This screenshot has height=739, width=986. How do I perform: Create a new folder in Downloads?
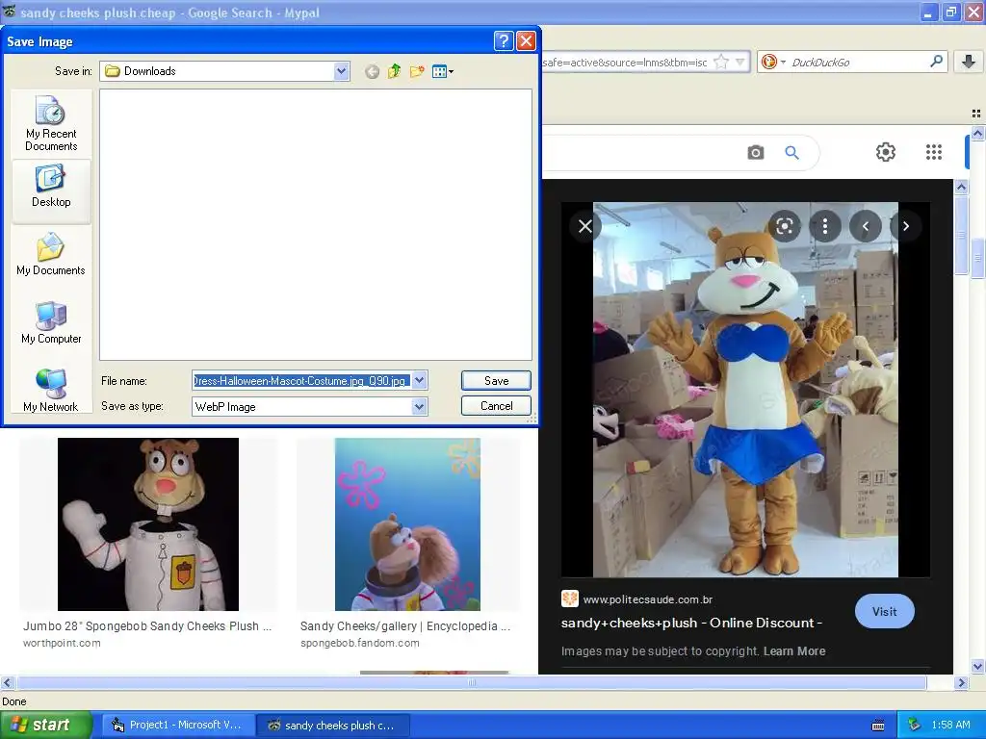click(417, 71)
